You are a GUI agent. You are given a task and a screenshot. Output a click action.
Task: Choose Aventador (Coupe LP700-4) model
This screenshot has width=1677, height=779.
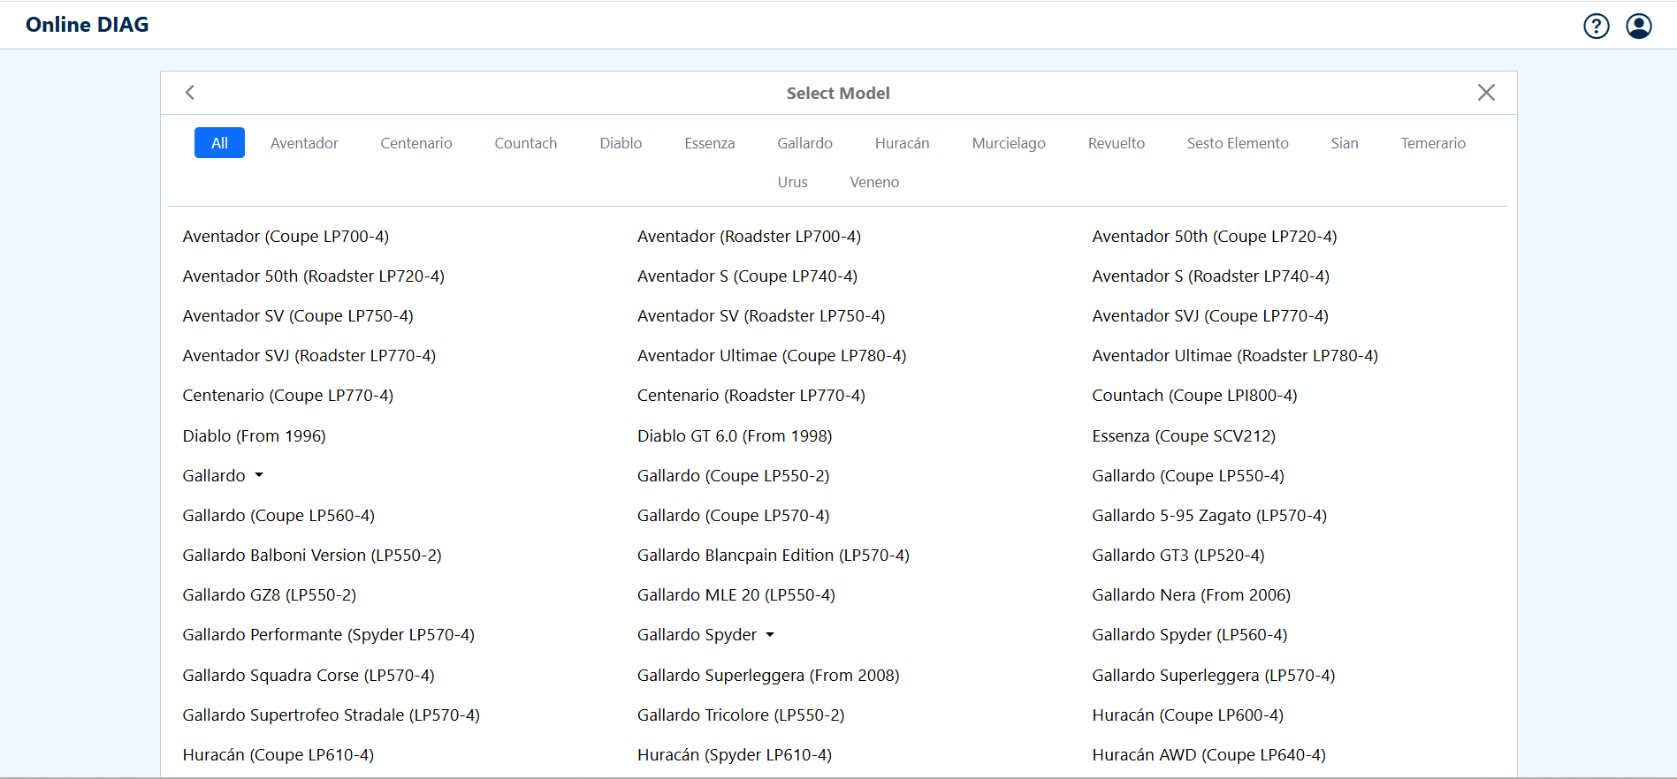point(286,237)
